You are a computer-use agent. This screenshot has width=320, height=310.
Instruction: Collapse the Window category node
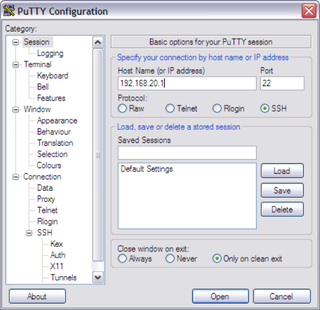[x=15, y=109]
